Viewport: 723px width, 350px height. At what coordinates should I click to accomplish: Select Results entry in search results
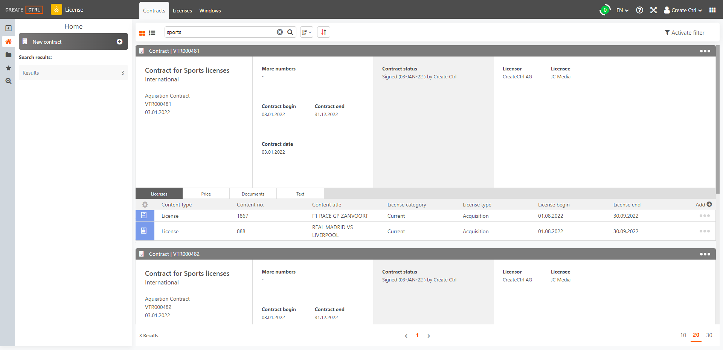pos(73,73)
